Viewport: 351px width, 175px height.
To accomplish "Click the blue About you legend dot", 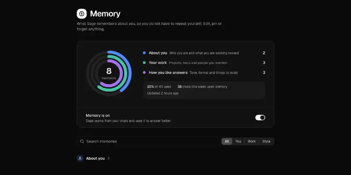I will (144, 53).
